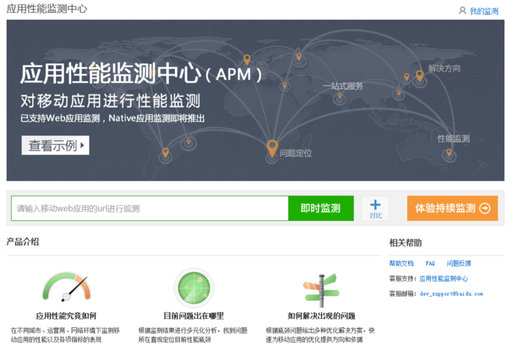
Task: Click the map pin below 一站式服务 label
Action: (x=340, y=96)
